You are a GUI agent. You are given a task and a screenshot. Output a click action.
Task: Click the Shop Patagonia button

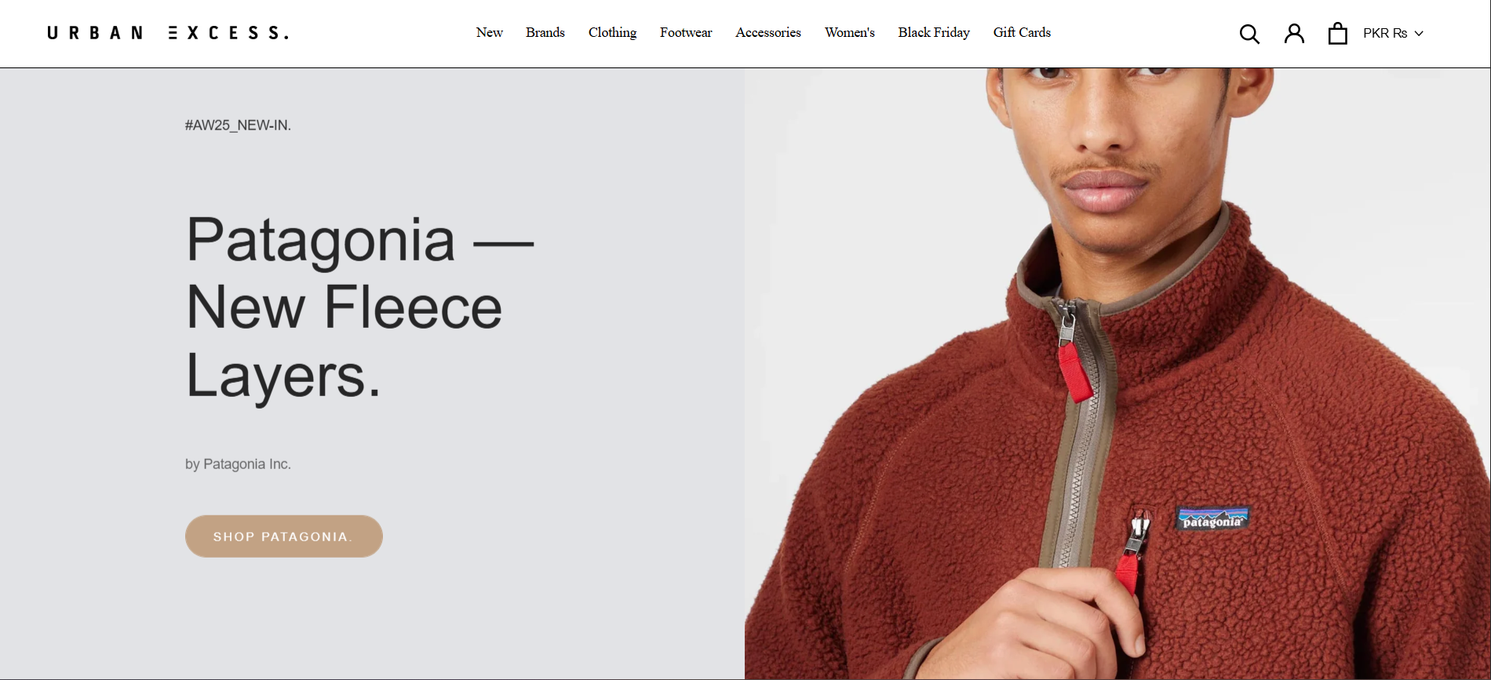point(284,536)
